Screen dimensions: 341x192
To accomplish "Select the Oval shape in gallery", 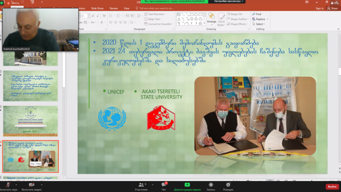I will pyautogui.click(x=196, y=14).
